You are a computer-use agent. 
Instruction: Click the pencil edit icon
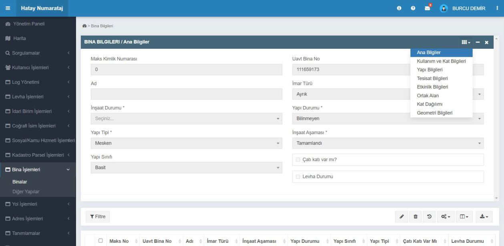401,216
